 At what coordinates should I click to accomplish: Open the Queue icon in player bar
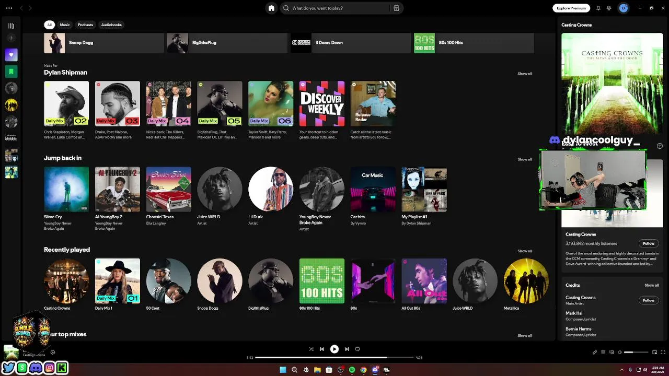[603, 352]
